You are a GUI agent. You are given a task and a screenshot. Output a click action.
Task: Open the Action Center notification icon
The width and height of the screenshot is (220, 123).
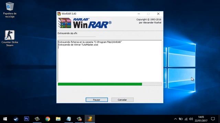click(x=213, y=119)
